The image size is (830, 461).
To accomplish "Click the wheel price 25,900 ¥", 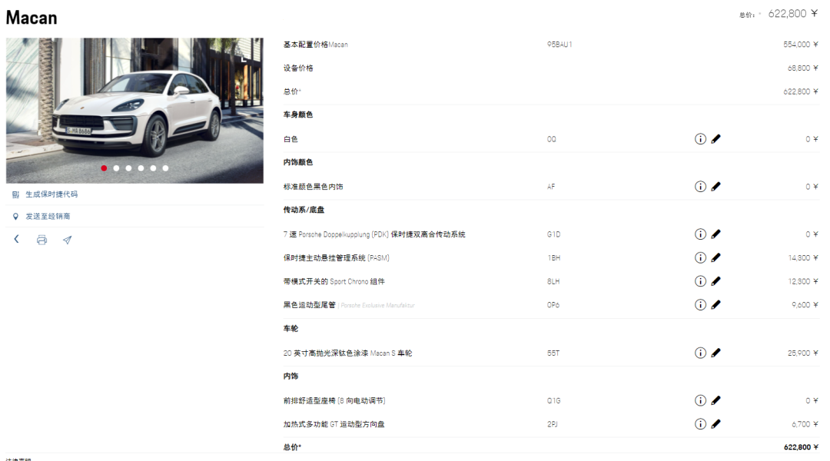I will (x=802, y=353).
